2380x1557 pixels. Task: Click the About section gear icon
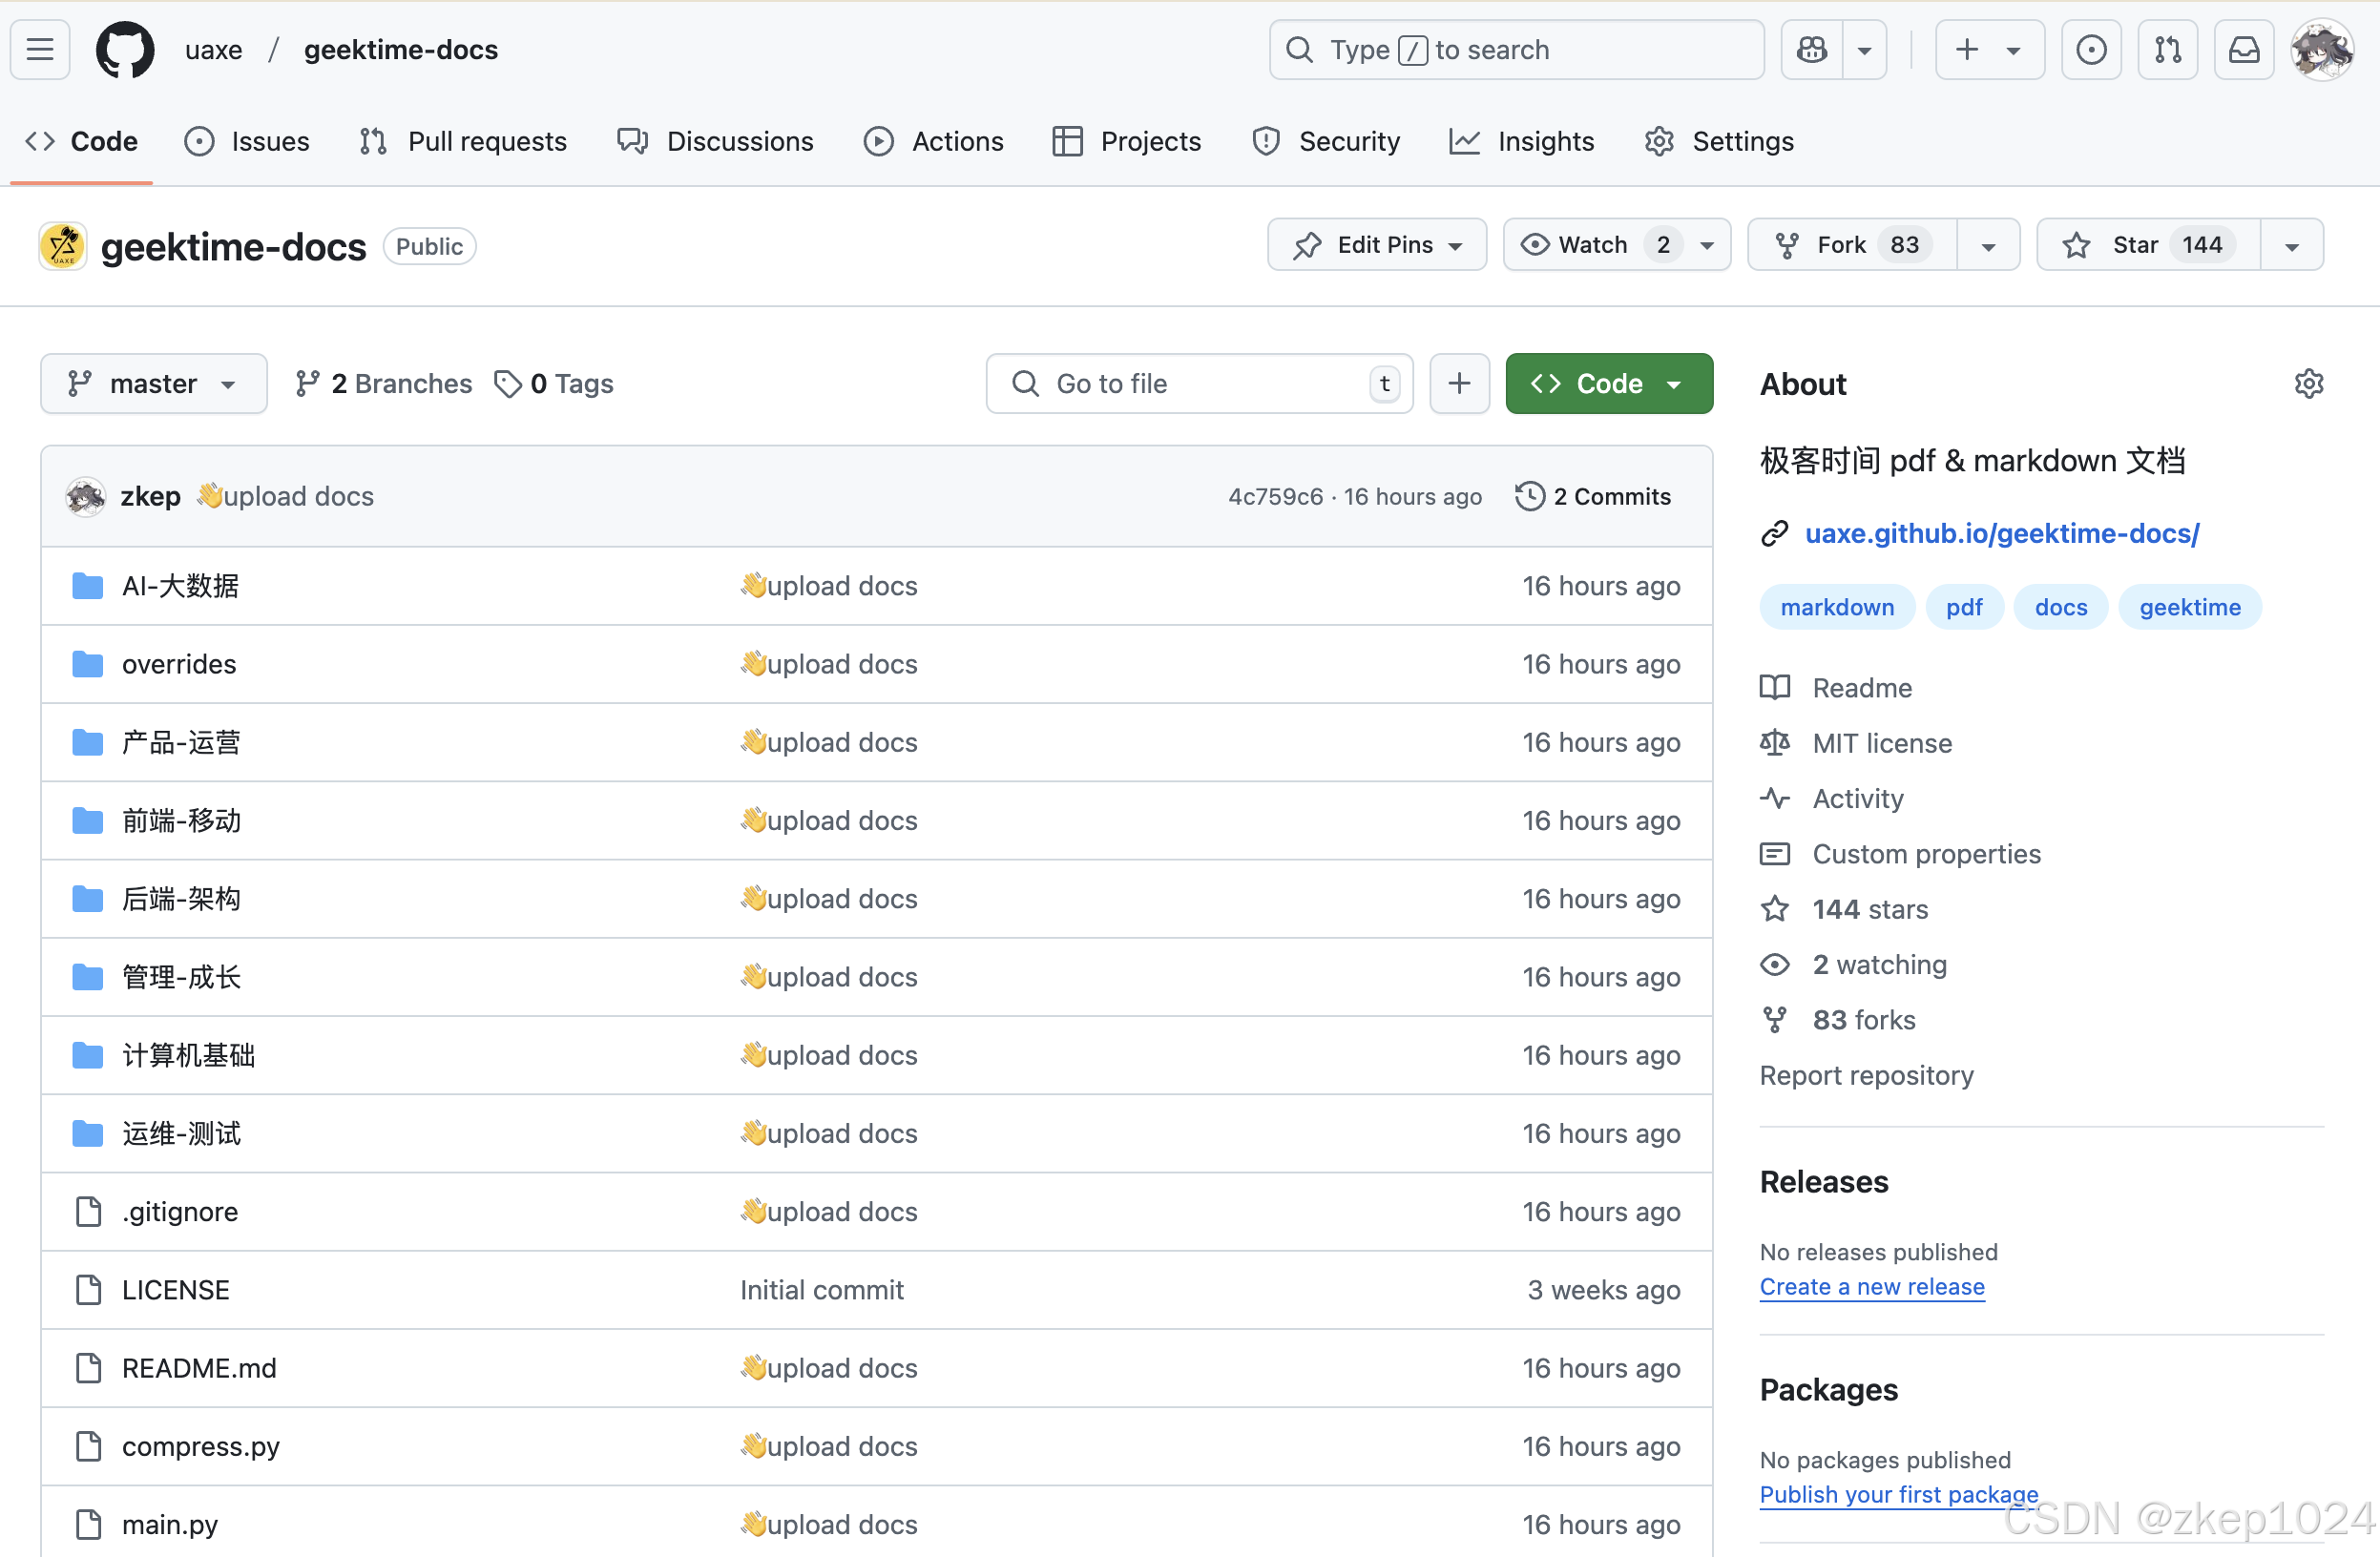pyautogui.click(x=2308, y=384)
